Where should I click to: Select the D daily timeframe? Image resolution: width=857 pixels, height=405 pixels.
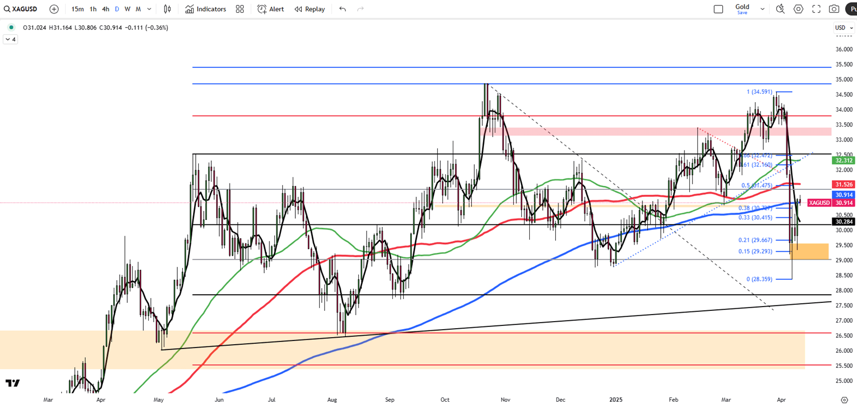117,9
